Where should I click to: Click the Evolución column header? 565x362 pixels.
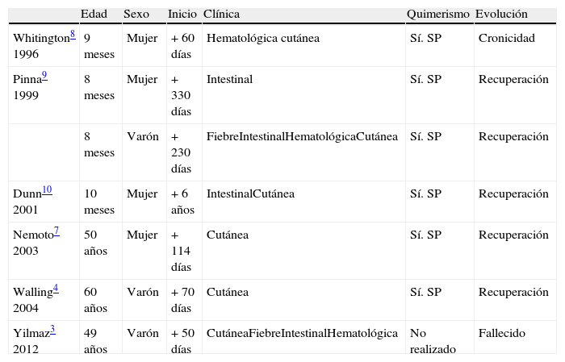[501, 15]
